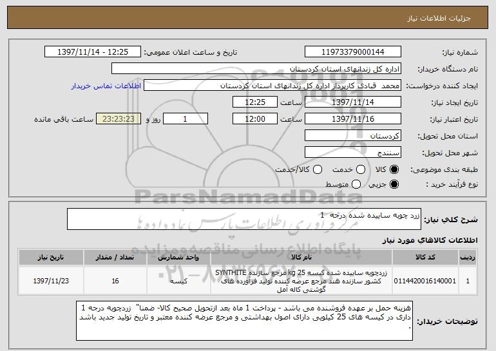Click the general need description box

[244, 219]
